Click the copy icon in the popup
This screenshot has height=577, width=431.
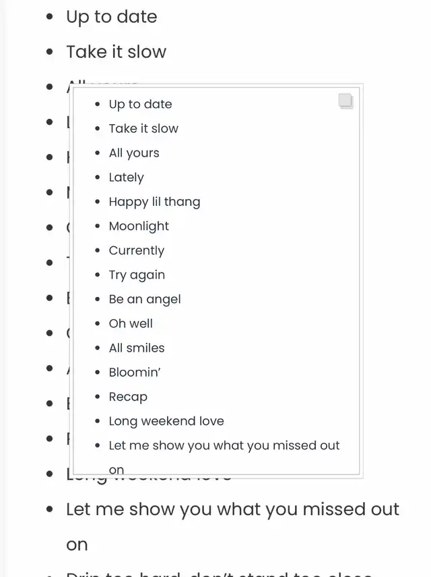point(345,101)
